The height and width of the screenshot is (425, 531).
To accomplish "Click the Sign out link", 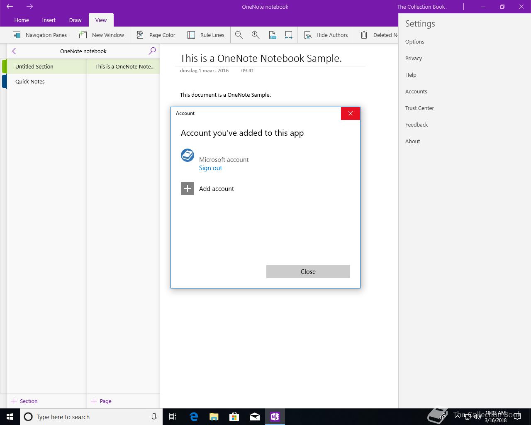I will click(x=210, y=168).
